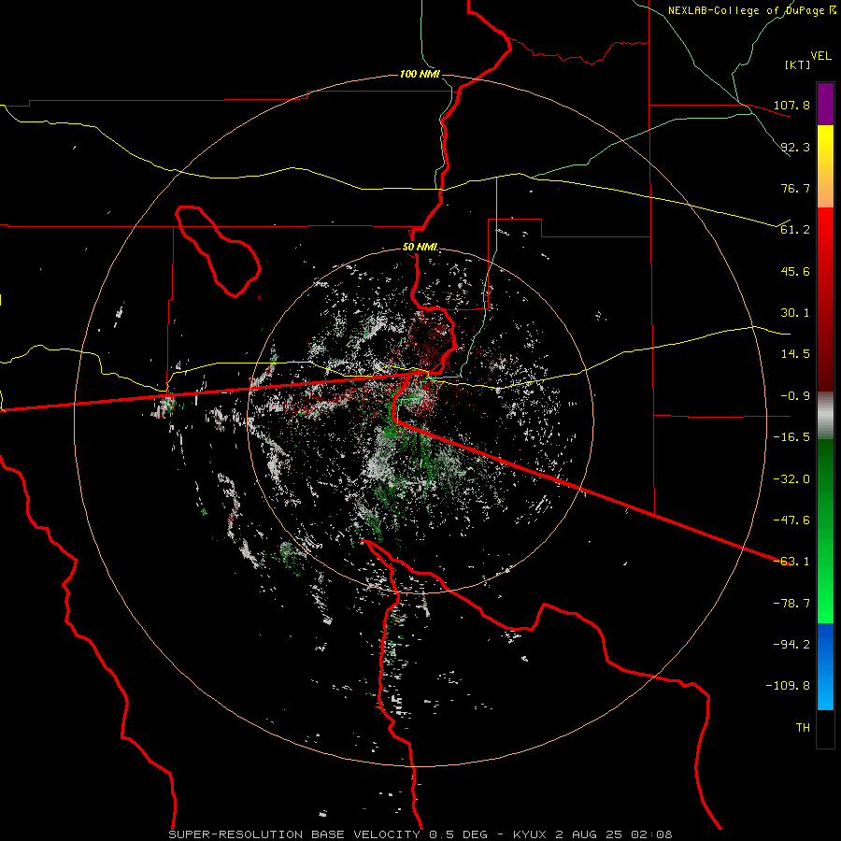Click the -0.9 legend value
This screenshot has width=841, height=841.
point(795,396)
